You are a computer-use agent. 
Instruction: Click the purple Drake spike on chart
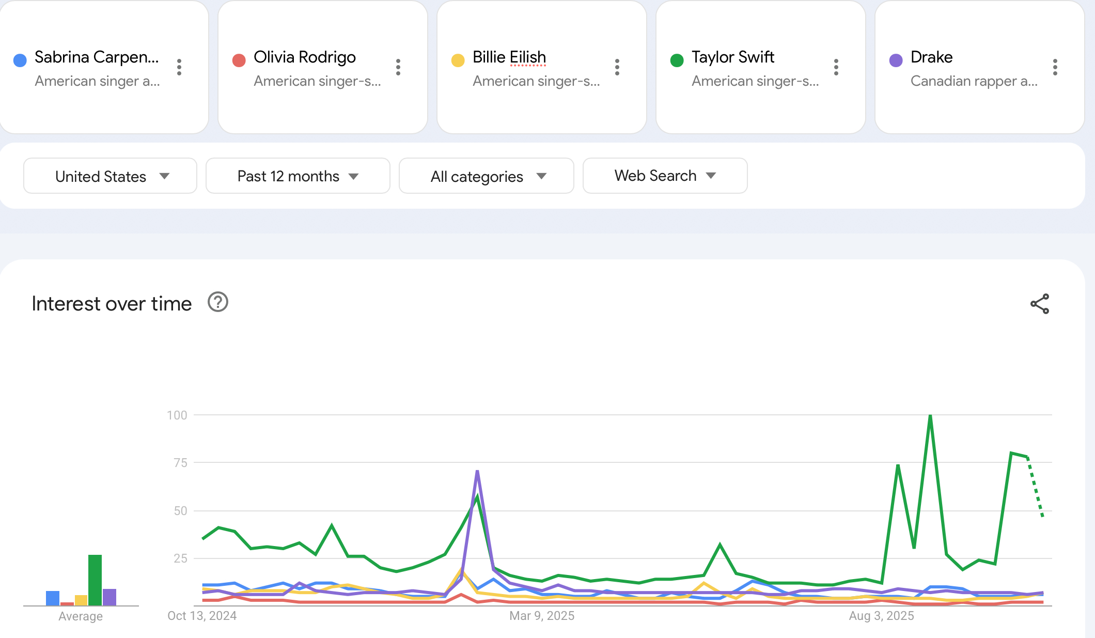[477, 472]
